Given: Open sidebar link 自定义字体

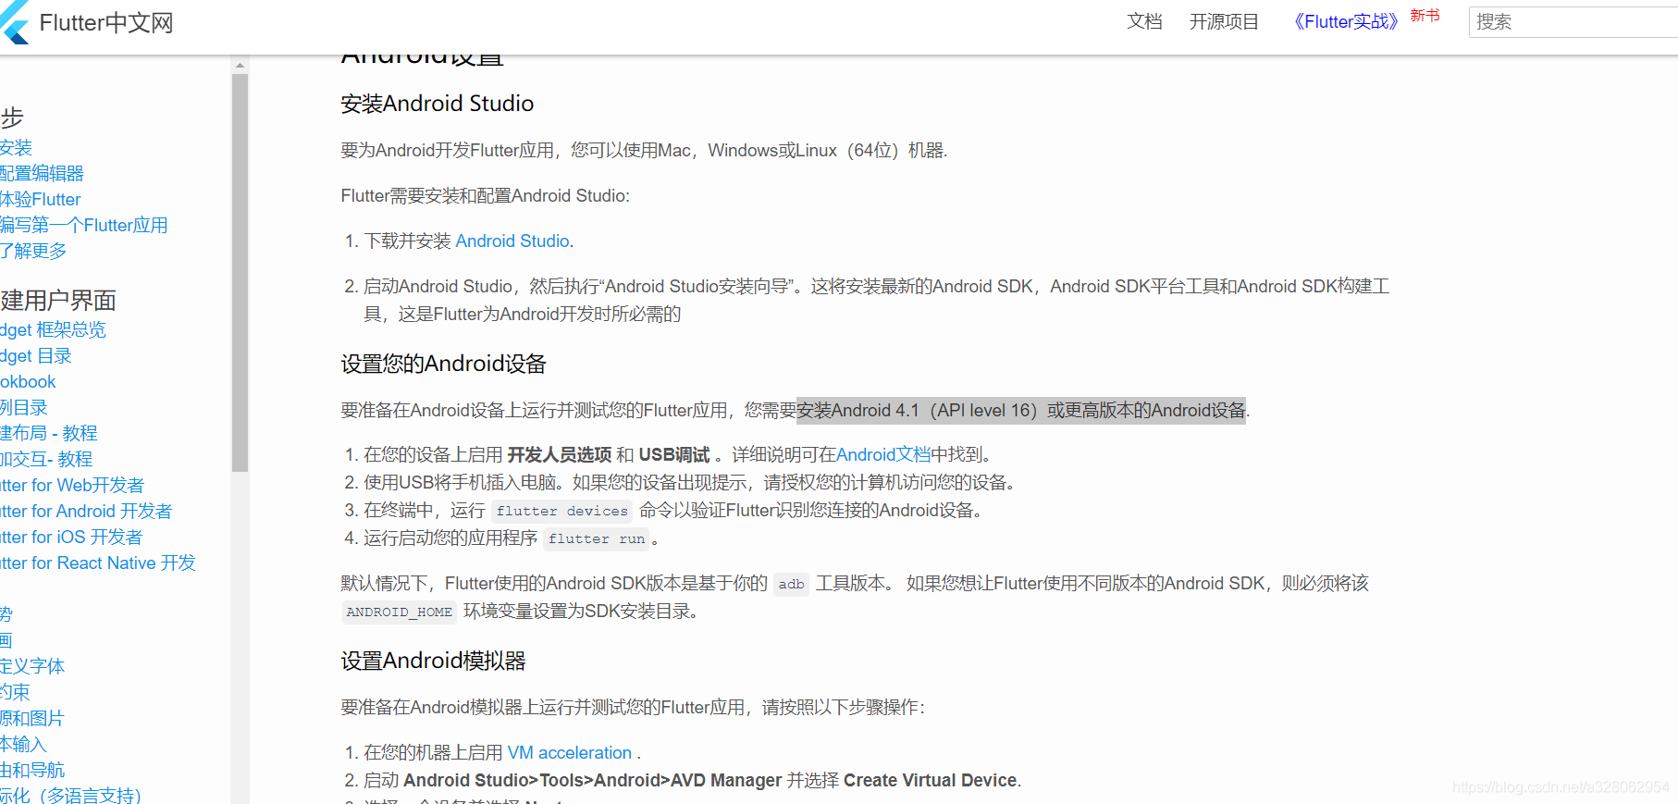Looking at the screenshot, I should click(32, 666).
